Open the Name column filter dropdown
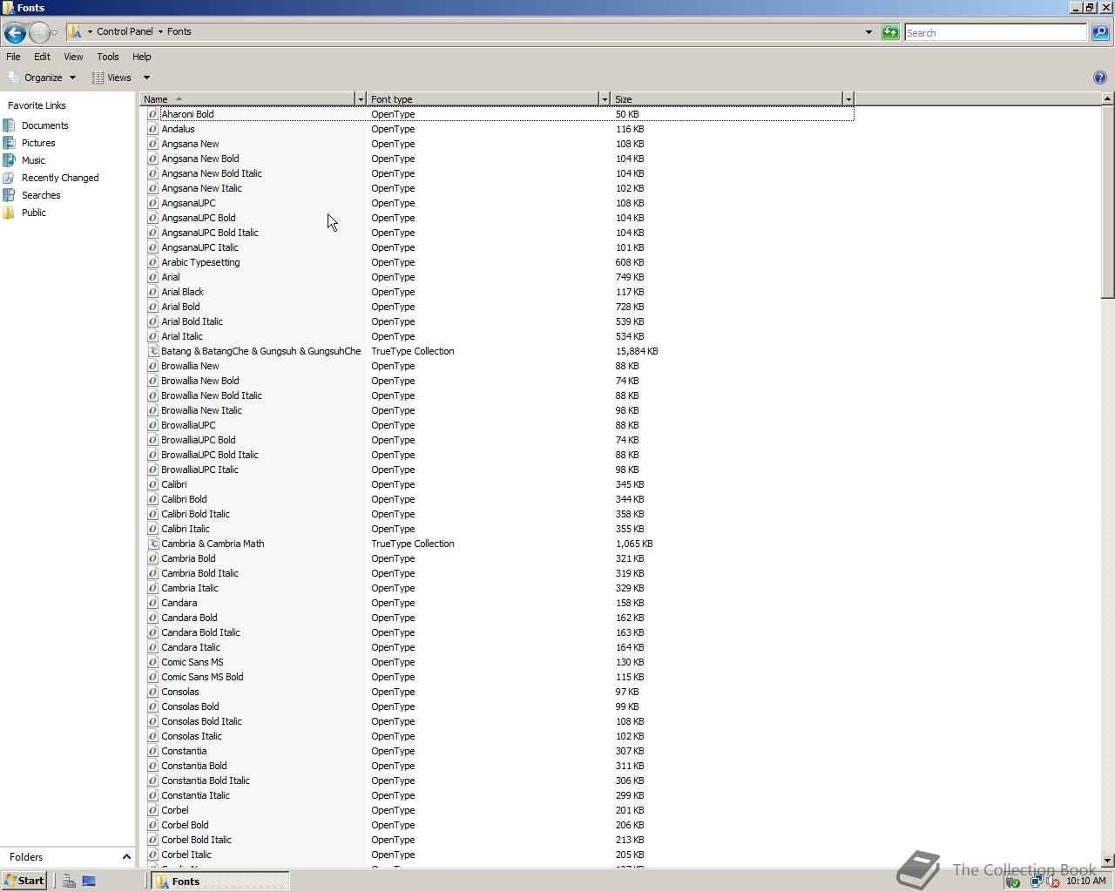Screen dimensions: 1115x892 click(360, 99)
